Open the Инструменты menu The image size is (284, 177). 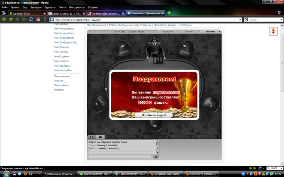pos(77,7)
